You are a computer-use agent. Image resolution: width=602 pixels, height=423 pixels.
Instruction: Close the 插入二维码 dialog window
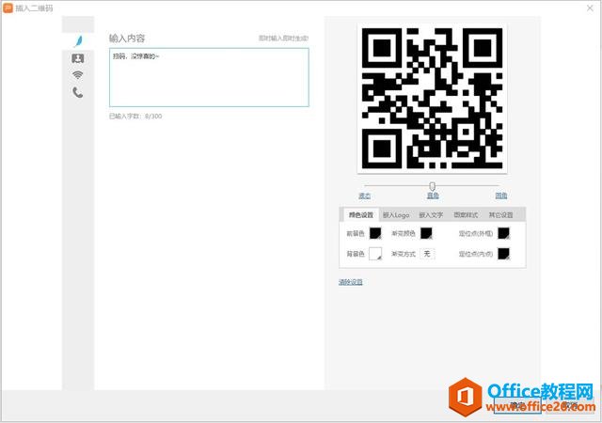pyautogui.click(x=590, y=8)
